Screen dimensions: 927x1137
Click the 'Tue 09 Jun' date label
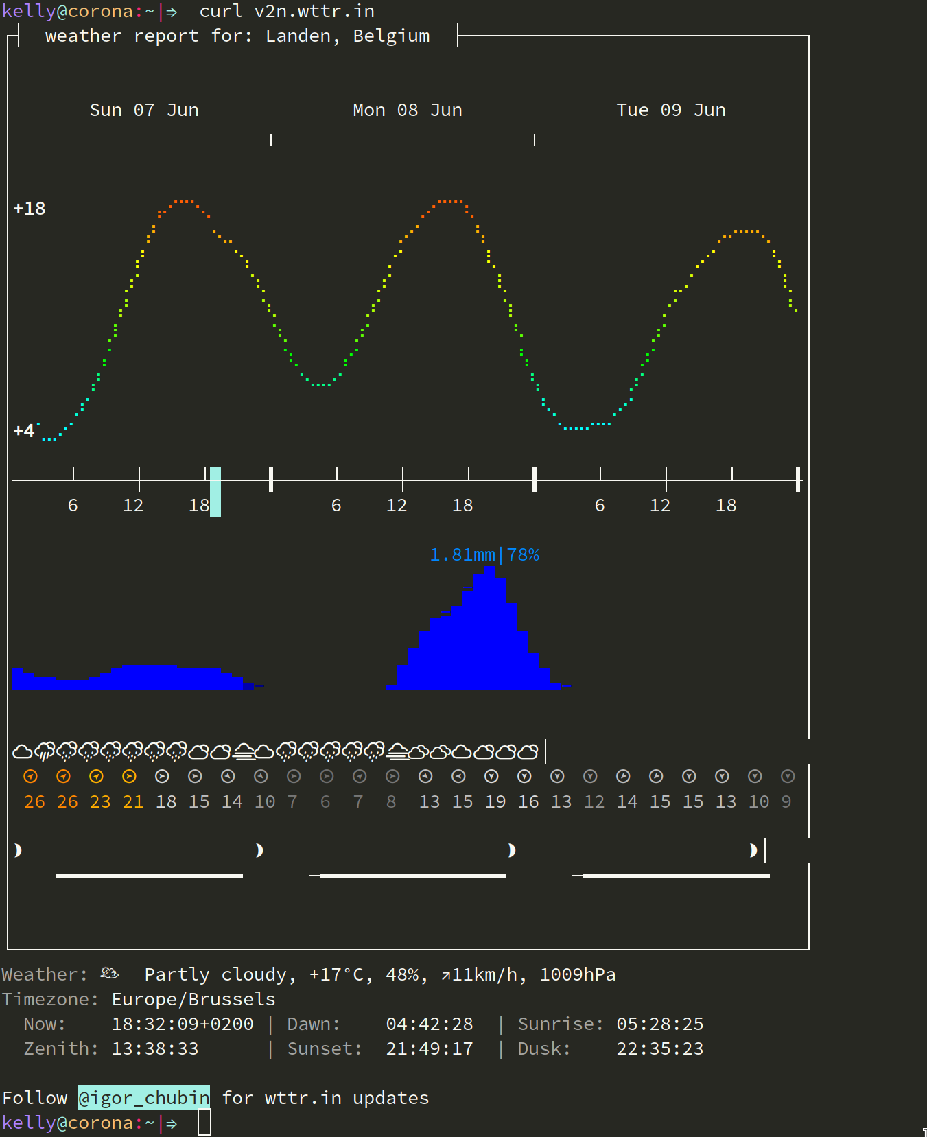671,110
